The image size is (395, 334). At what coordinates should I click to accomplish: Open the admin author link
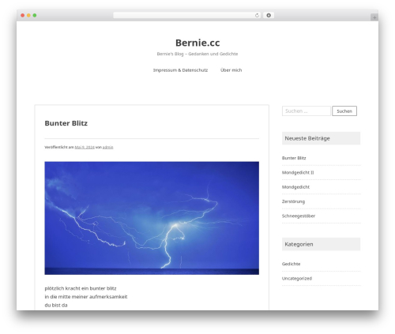tap(107, 147)
